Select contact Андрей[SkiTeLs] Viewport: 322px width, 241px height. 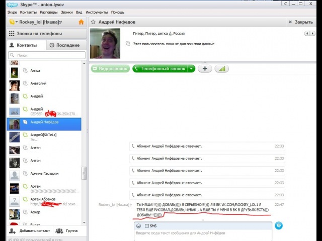[x=44, y=137]
